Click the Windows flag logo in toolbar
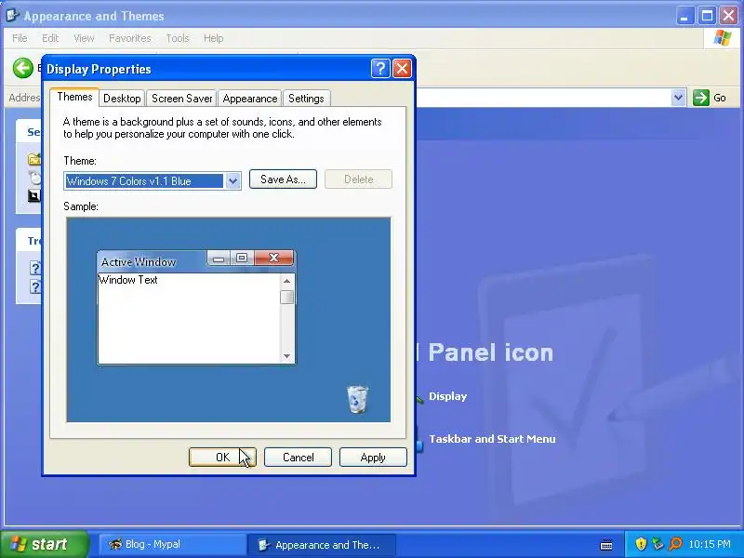This screenshot has height=558, width=744. click(x=723, y=38)
